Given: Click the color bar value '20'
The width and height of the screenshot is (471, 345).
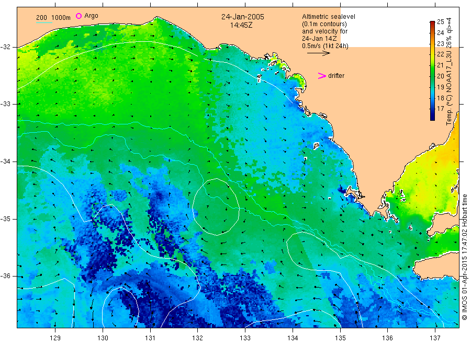Looking at the screenshot, I should click(440, 76).
